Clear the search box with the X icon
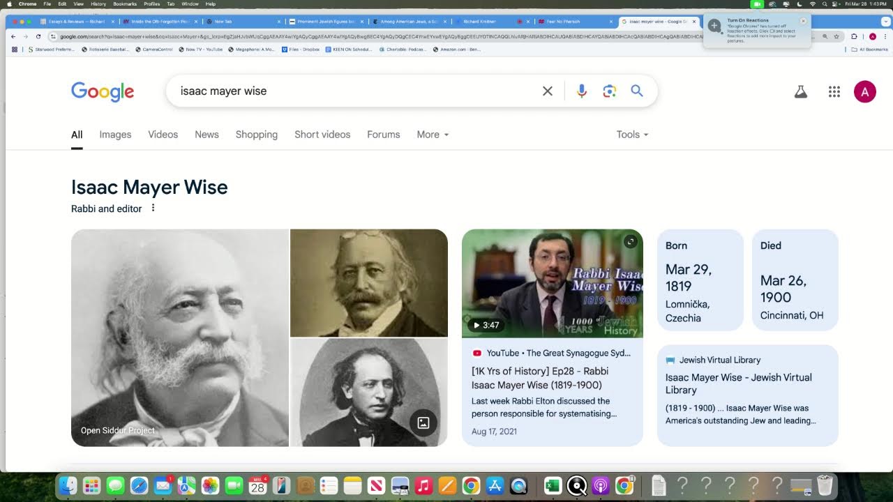This screenshot has width=893, height=502. [548, 91]
